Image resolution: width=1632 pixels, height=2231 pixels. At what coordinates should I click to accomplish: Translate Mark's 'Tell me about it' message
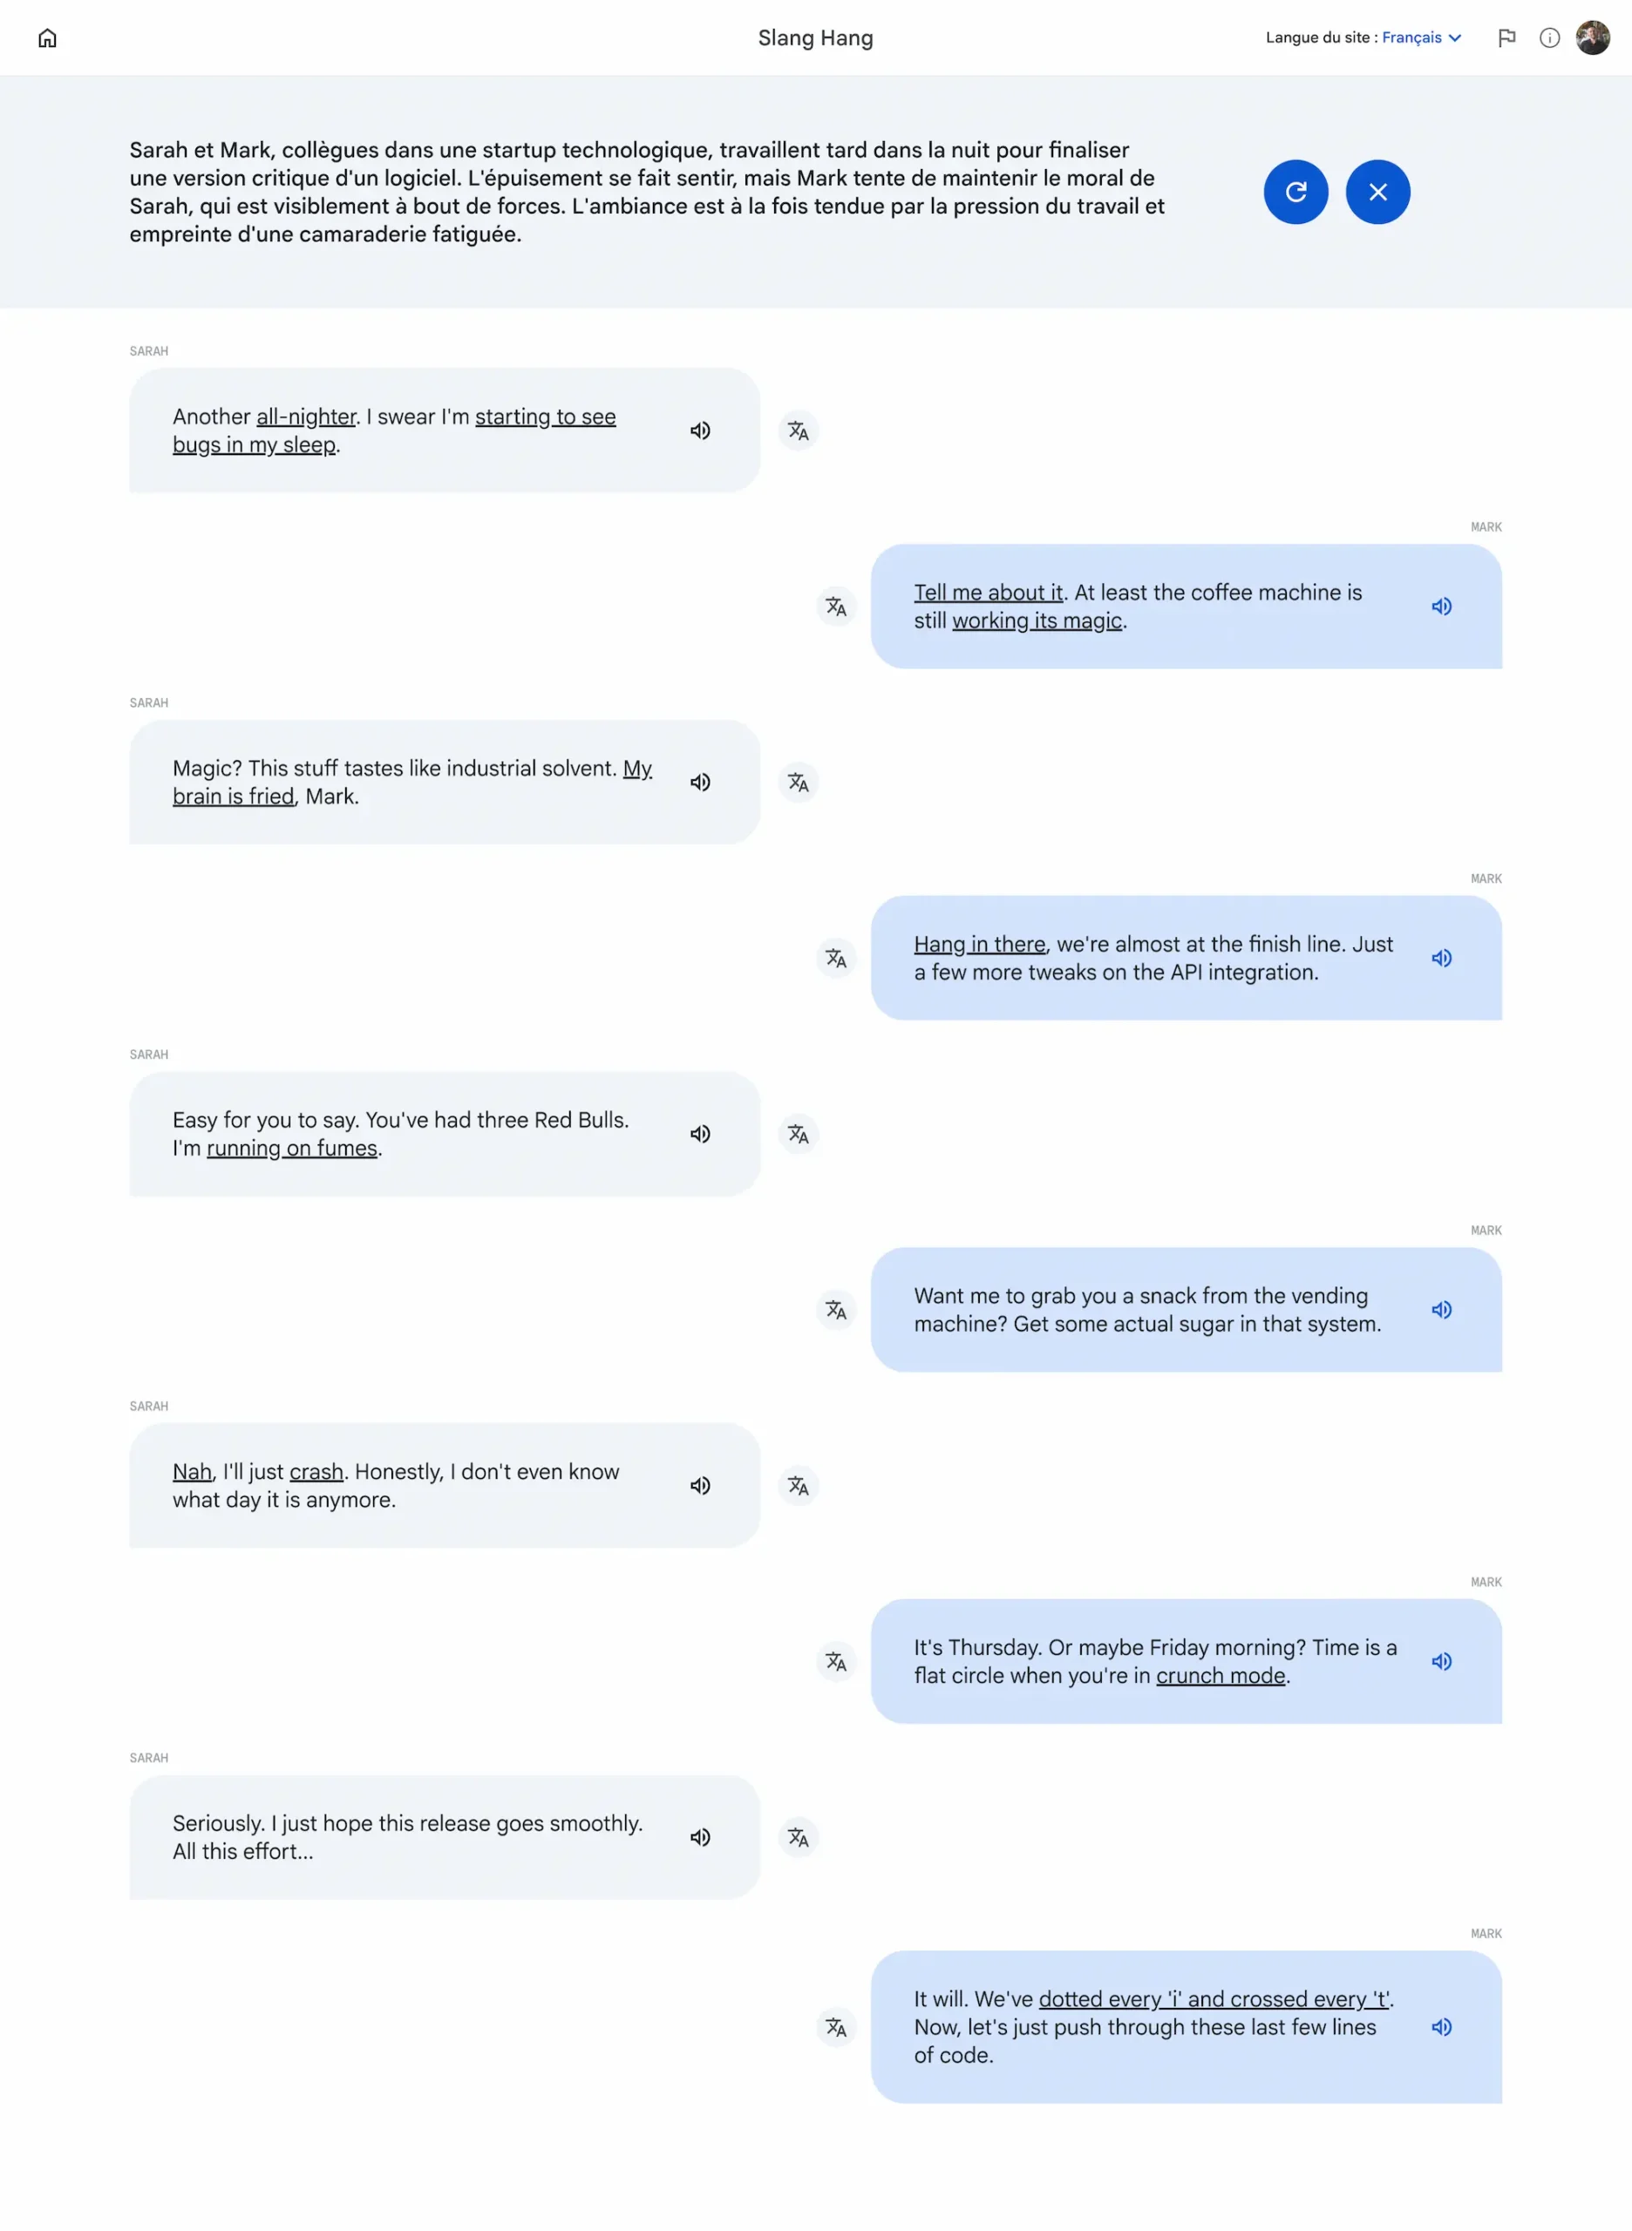click(x=836, y=607)
